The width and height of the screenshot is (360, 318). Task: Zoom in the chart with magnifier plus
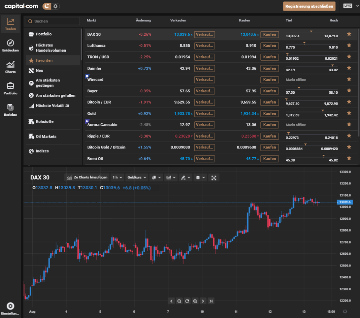[x=195, y=301]
